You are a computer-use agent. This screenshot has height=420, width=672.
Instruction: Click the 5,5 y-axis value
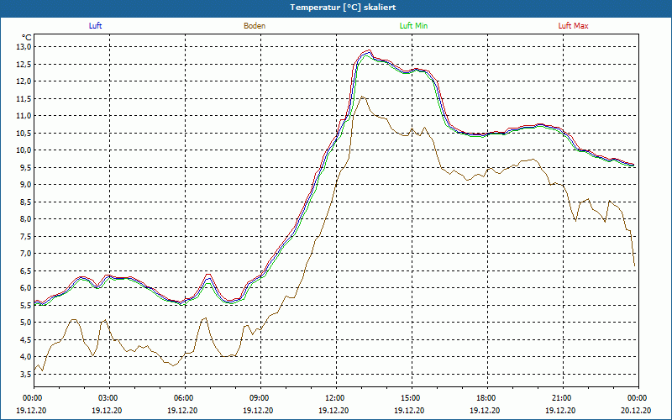pos(26,305)
